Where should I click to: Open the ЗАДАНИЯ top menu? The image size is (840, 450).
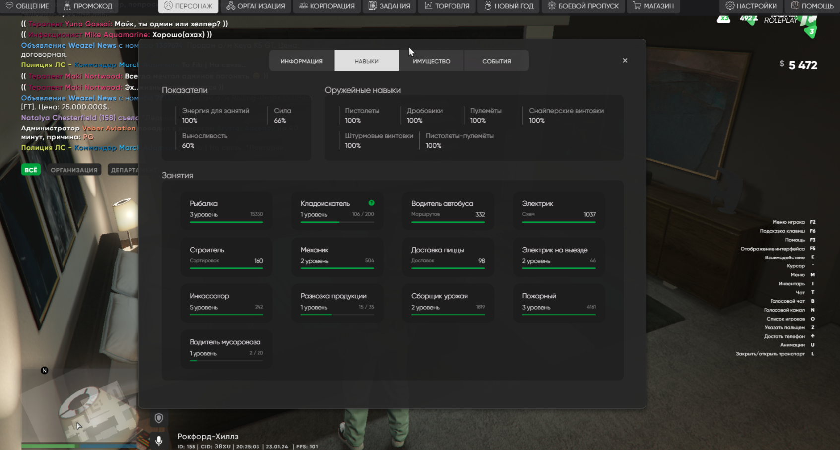point(389,6)
